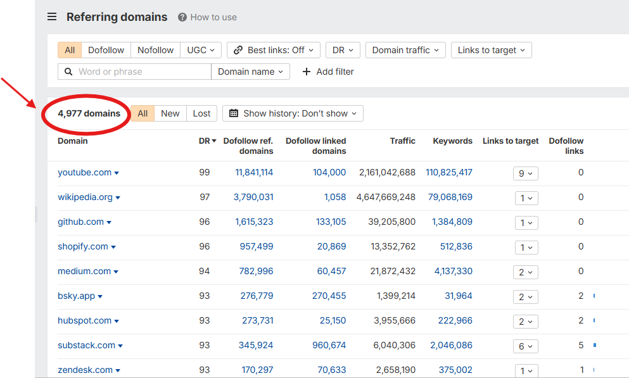
Task: Open the wikipedia.org domain link
Action: [x=84, y=197]
